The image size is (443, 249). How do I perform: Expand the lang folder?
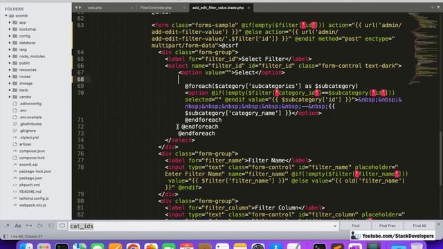tap(10, 50)
